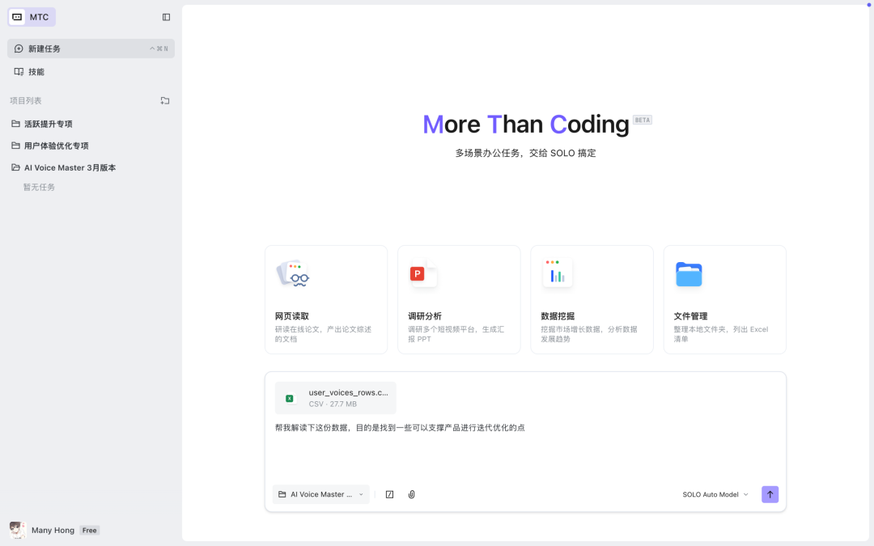This screenshot has height=546, width=874.
Task: Open the 文件管理 blue folder icon
Action: click(x=689, y=274)
